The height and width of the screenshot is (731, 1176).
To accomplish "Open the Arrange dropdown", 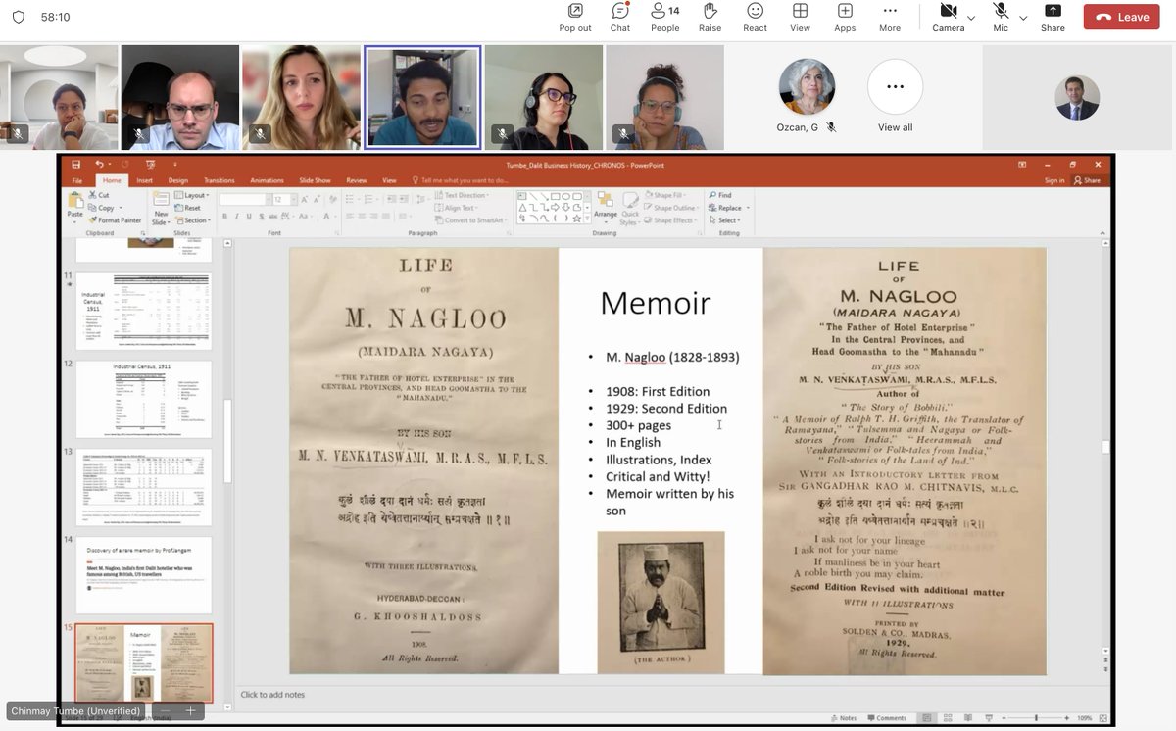I will [x=606, y=207].
